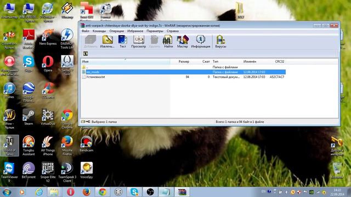Open the Options menu in WinRAR
This screenshot has height=197, width=351.
(155, 31)
